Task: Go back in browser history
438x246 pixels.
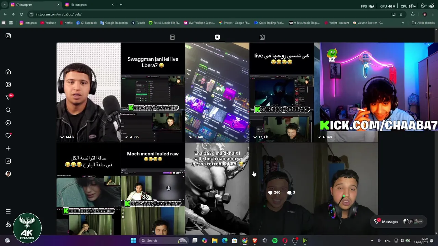Action: (x=5, y=14)
